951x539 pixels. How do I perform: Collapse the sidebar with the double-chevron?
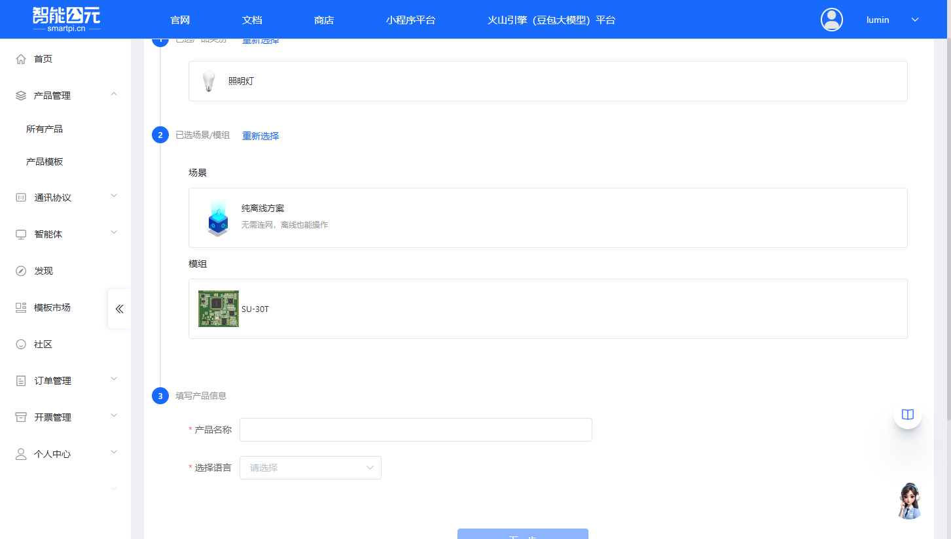119,309
